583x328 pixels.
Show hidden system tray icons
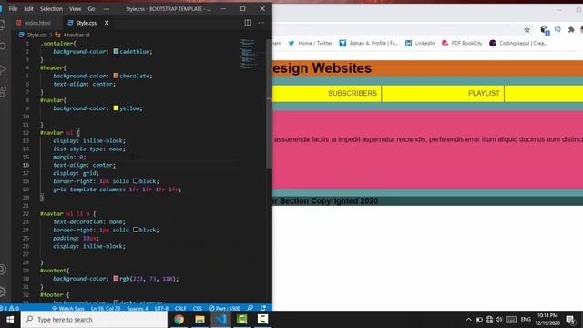pyautogui.click(x=469, y=320)
